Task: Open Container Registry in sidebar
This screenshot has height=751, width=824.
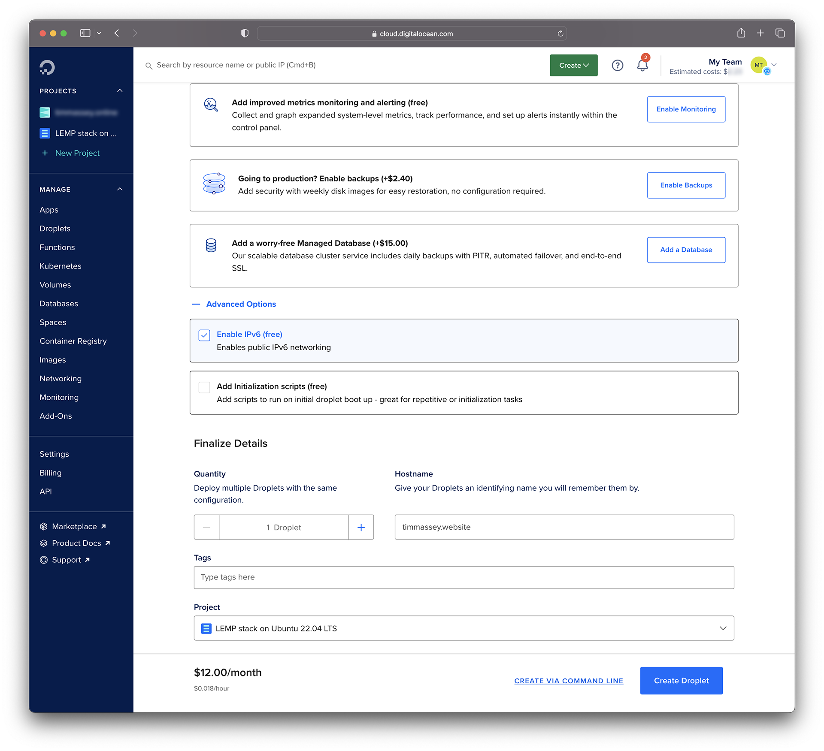Action: coord(73,341)
